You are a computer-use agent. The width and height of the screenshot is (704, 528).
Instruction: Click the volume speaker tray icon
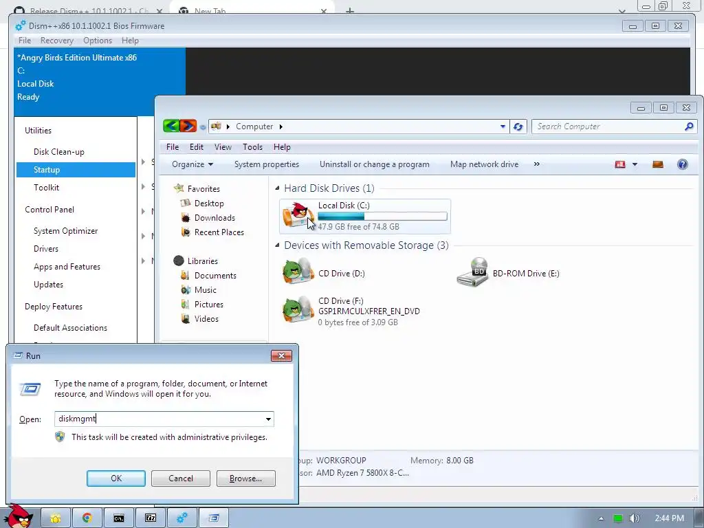tap(634, 518)
